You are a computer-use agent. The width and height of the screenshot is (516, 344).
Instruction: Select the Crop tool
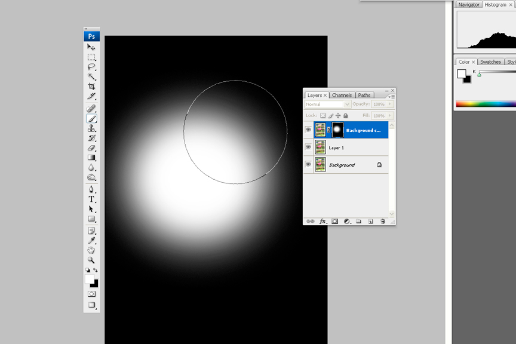91,86
